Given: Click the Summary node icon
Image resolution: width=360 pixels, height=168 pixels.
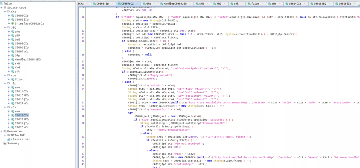Looking at the screenshot, I should click(5, 143).
